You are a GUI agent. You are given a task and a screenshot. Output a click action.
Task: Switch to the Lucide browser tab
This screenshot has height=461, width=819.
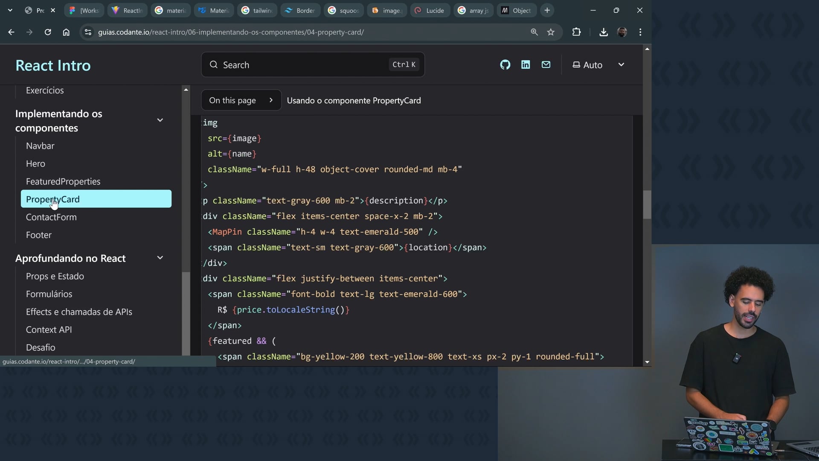pos(431,10)
